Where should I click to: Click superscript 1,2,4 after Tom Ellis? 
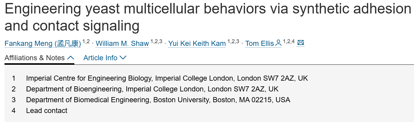(x=289, y=42)
